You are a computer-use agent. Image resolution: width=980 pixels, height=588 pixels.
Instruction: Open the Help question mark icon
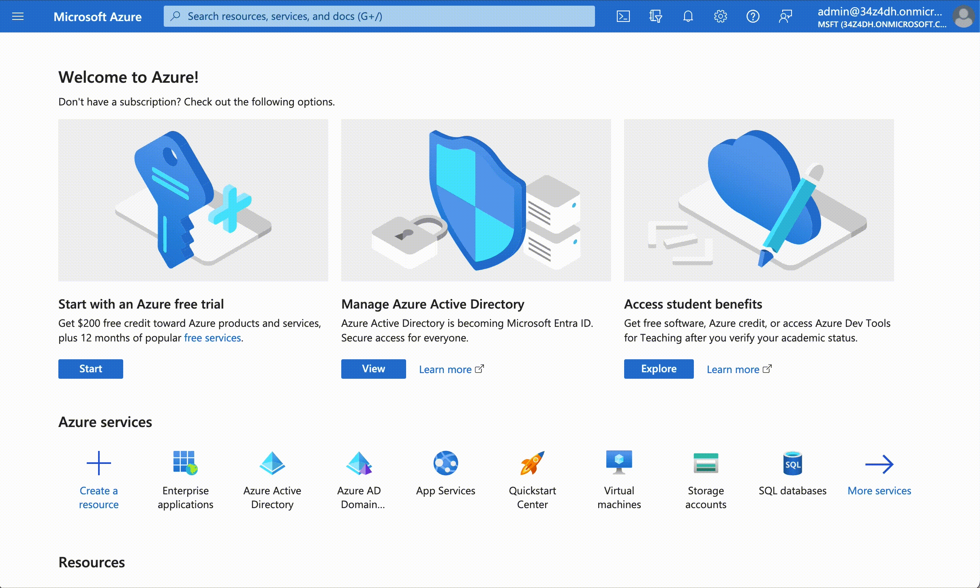(753, 16)
